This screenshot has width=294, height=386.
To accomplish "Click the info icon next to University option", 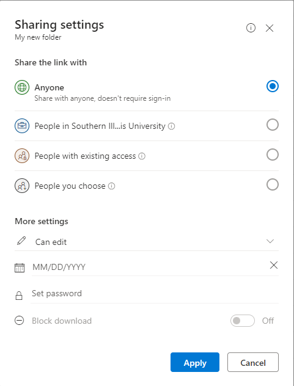I will point(171,126).
